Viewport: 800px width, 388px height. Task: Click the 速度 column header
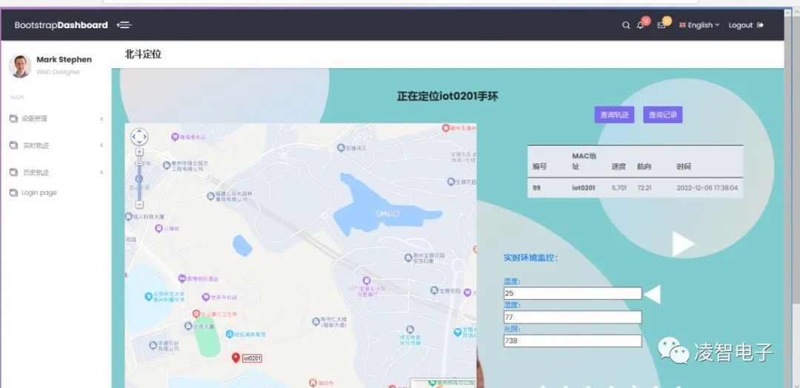click(619, 167)
